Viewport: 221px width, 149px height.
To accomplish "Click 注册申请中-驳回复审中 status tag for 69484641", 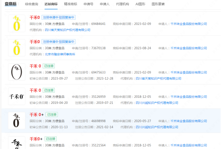I will (58, 17).
